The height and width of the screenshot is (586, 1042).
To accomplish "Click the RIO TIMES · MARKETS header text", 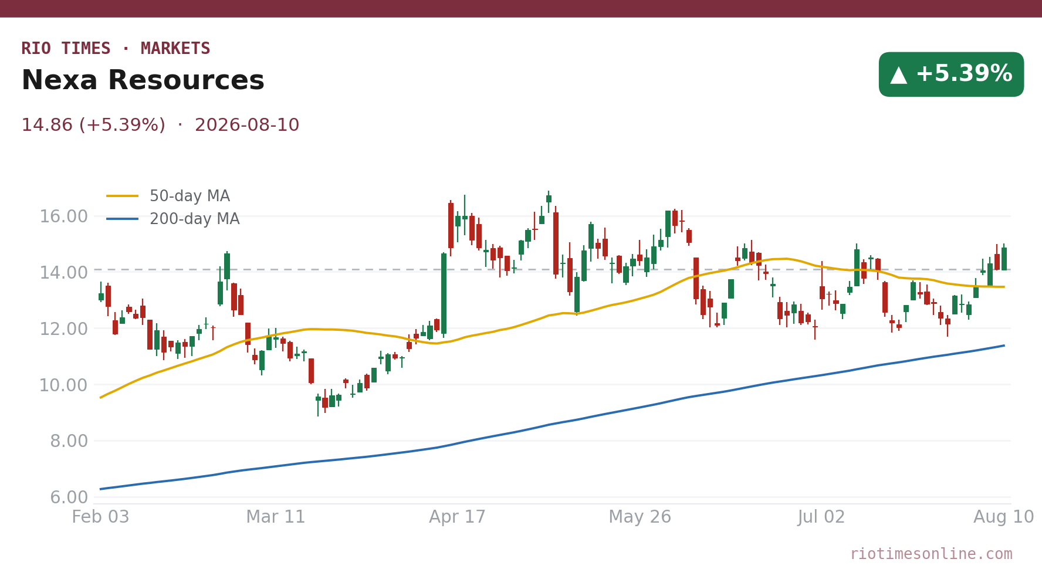I will point(116,49).
